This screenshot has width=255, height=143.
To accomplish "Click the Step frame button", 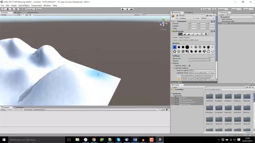I will (132, 9).
